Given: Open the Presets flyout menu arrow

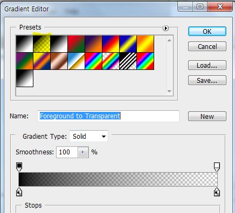Looking at the screenshot, I should tap(165, 28).
